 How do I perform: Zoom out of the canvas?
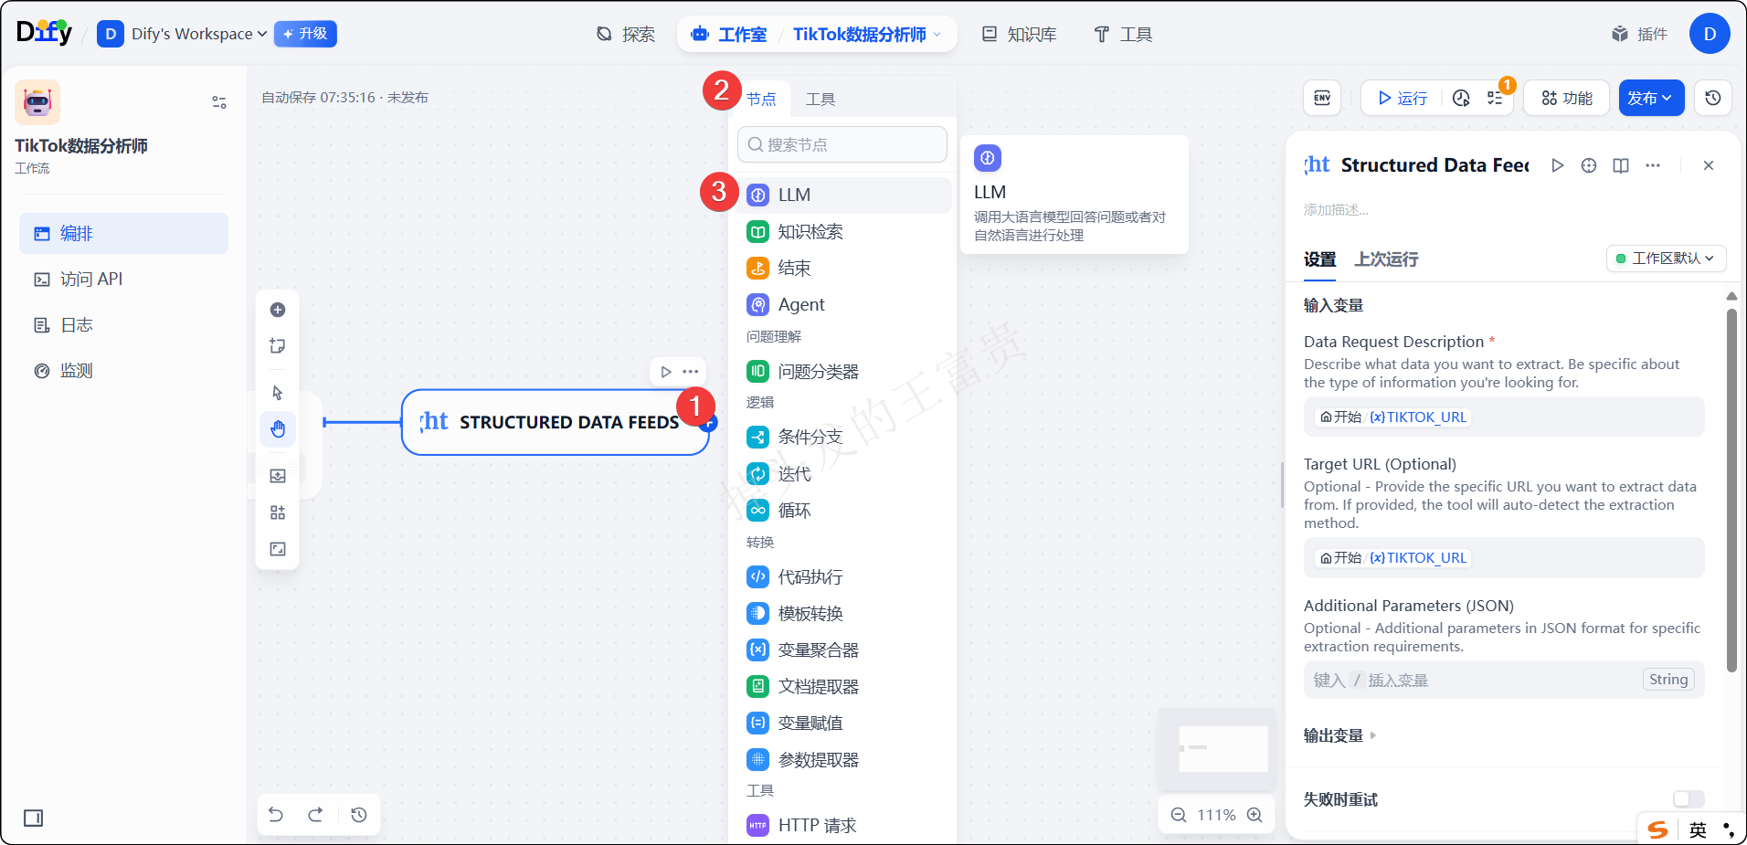point(1179,815)
